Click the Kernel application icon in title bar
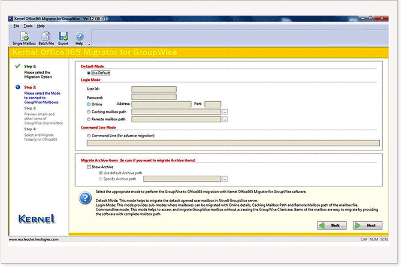The height and width of the screenshot is (268, 402). 11,19
